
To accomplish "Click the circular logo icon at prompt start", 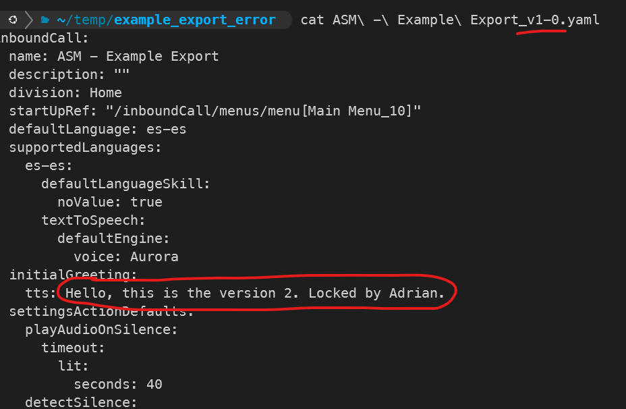I will (13, 20).
